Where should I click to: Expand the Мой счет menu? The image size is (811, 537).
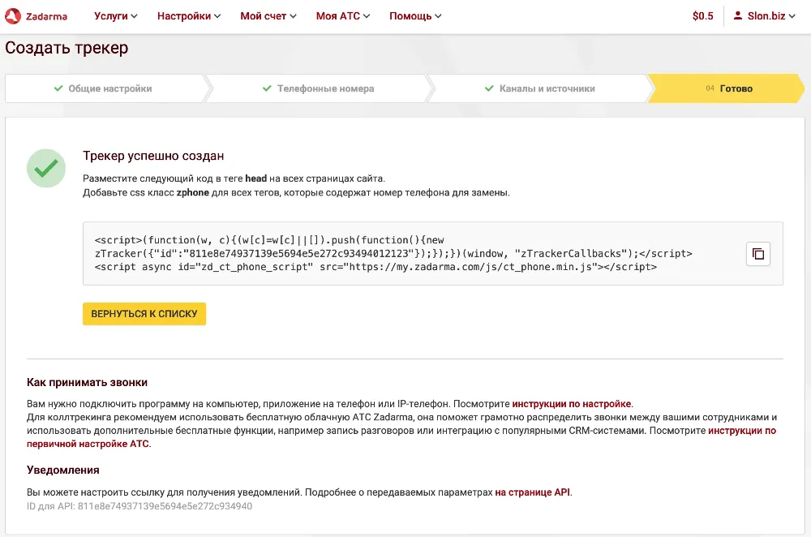pyautogui.click(x=268, y=16)
